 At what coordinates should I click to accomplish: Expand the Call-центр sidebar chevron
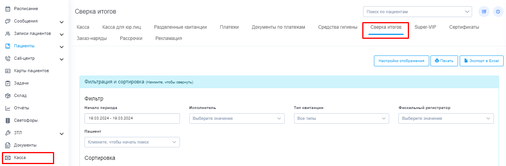coord(62,59)
